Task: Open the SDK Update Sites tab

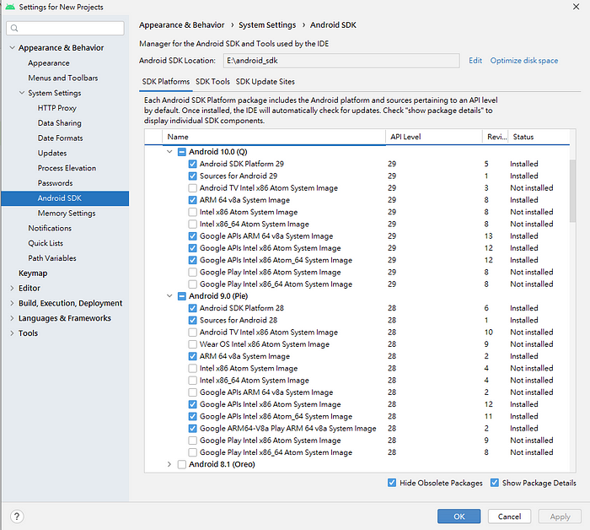Action: pyautogui.click(x=265, y=82)
